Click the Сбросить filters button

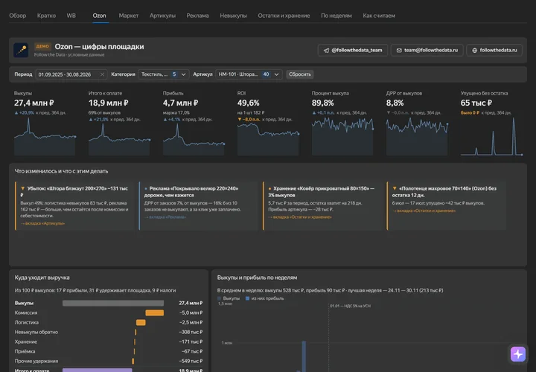[x=300, y=74]
